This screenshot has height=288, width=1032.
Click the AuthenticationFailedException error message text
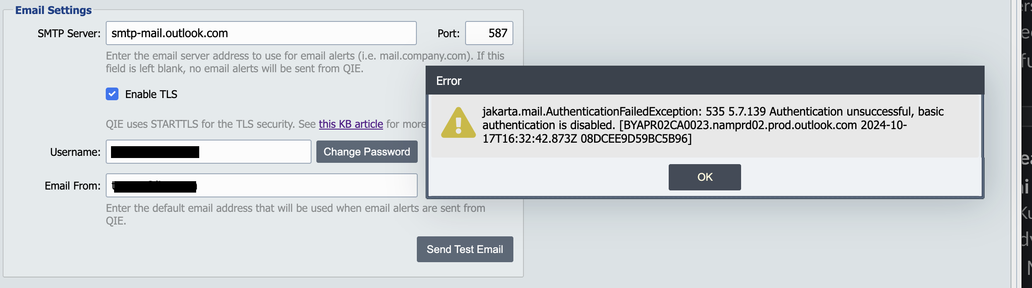click(x=713, y=125)
